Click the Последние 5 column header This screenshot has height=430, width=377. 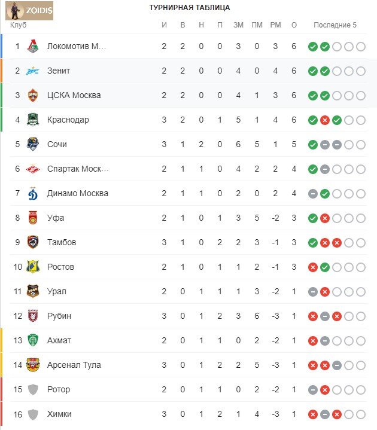click(335, 25)
